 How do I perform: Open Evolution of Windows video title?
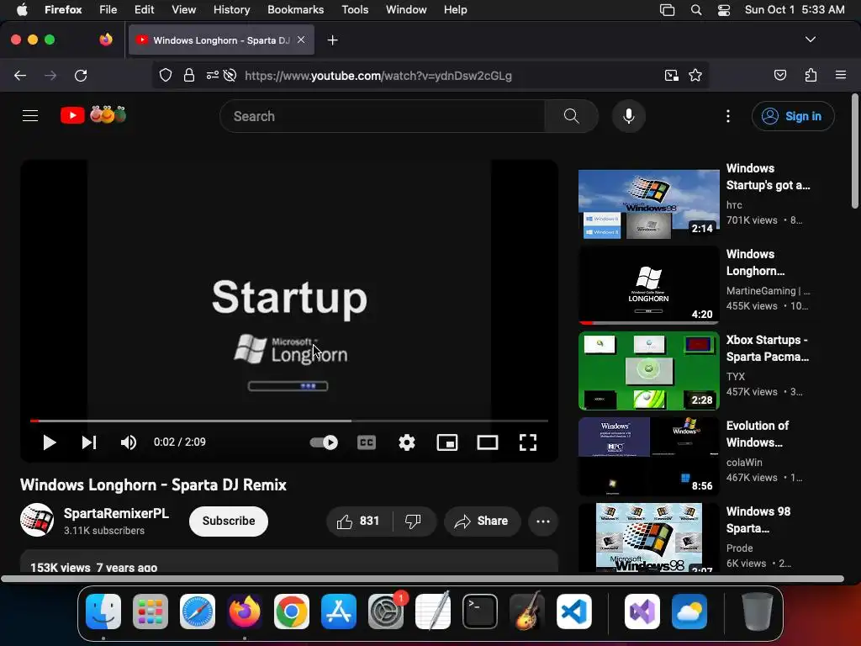(758, 434)
